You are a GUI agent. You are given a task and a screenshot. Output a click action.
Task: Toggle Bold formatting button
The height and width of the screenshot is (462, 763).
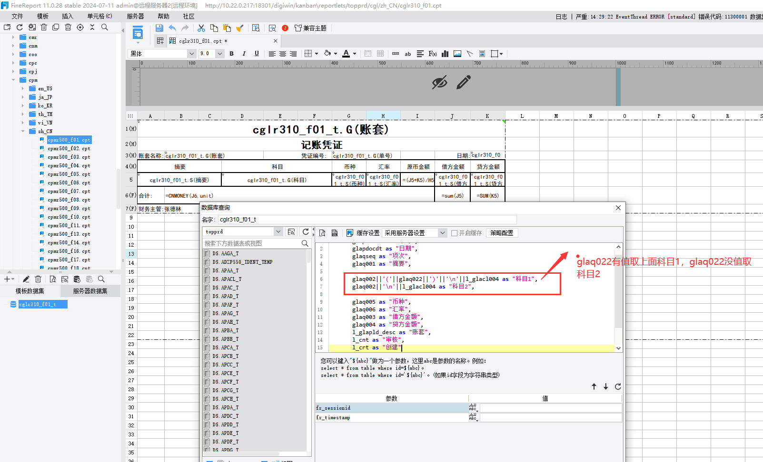click(232, 54)
